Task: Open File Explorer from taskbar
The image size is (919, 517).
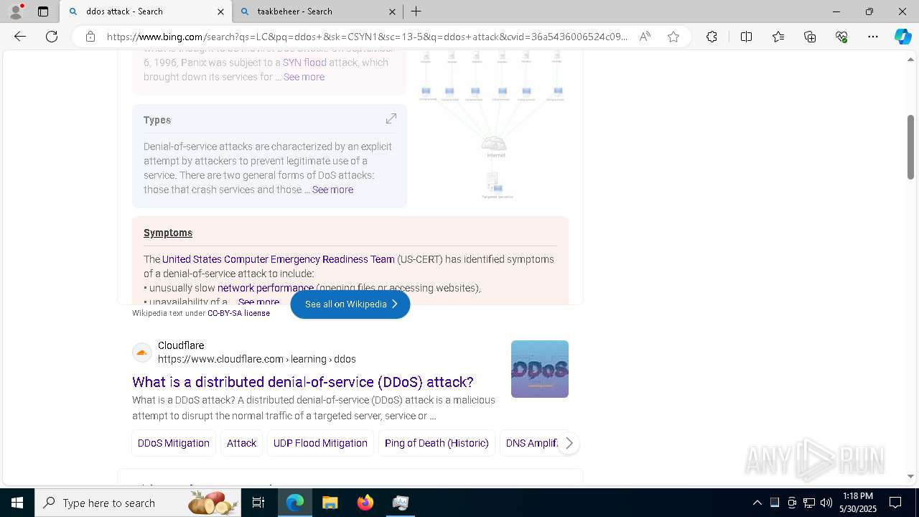Action: coord(330,503)
